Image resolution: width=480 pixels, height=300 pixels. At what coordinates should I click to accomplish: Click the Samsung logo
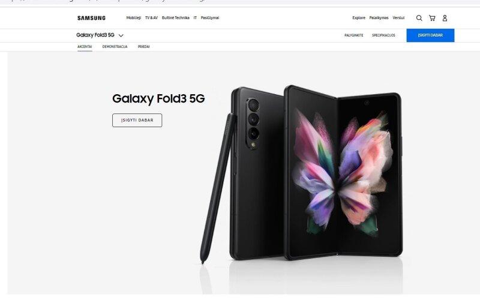pyautogui.click(x=91, y=18)
